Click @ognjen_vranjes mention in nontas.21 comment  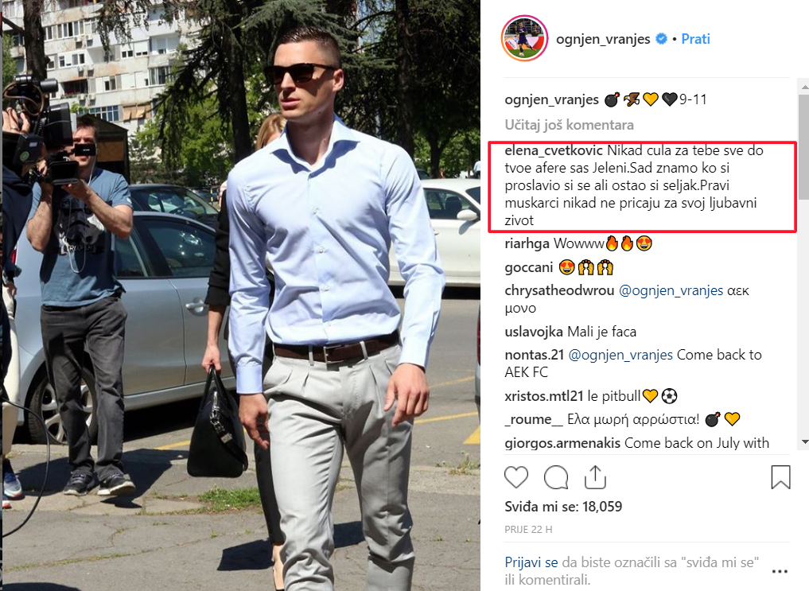[620, 355]
